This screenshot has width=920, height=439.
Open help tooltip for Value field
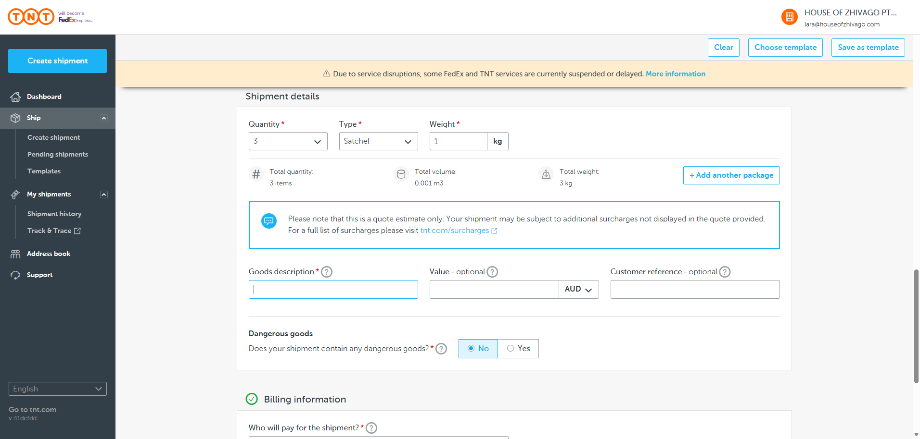pos(492,272)
